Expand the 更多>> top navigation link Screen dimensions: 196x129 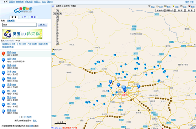[50, 2]
